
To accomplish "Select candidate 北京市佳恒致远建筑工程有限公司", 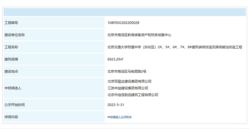I will pyautogui.click(x=133, y=95).
